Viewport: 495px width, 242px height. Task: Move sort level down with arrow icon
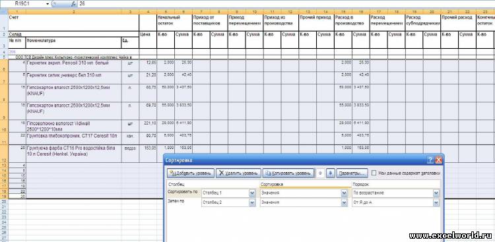(330, 173)
